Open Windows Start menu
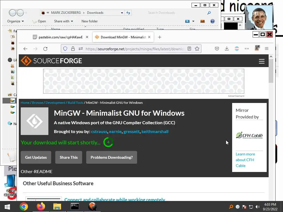Image resolution: width=283 pixels, height=212 pixels. click(x=7, y=206)
